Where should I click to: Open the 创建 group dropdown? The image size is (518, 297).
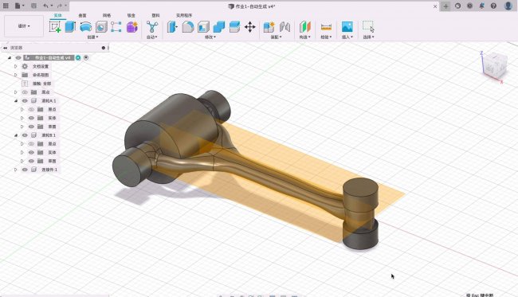click(92, 37)
